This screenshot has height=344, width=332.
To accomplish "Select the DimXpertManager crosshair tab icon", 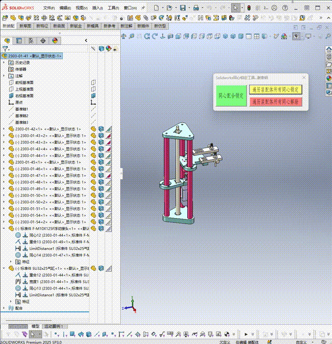I will (43, 40).
